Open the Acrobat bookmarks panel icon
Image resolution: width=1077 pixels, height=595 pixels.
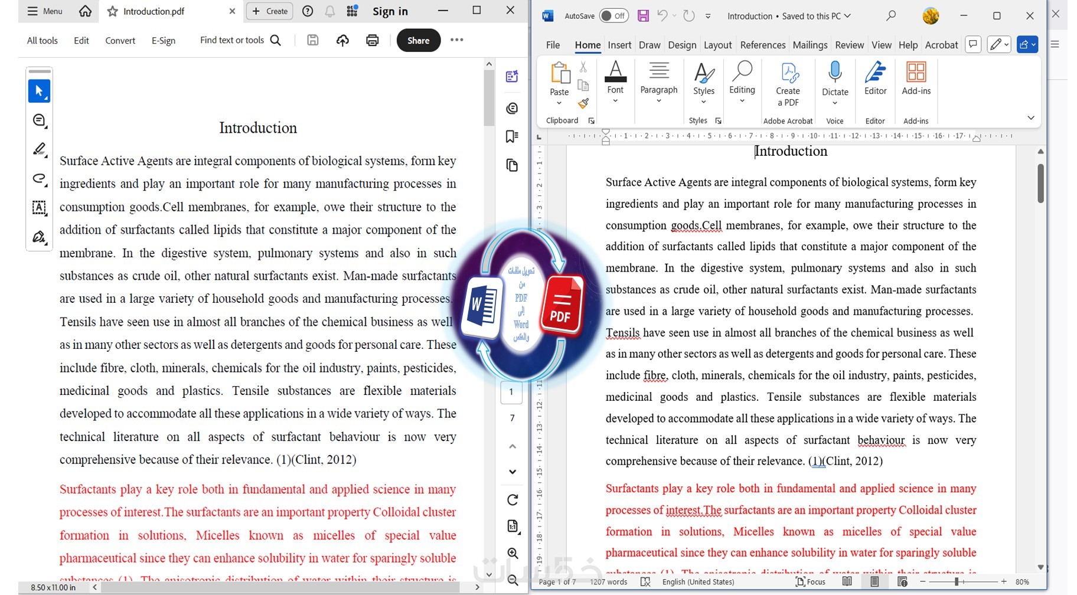tap(512, 137)
